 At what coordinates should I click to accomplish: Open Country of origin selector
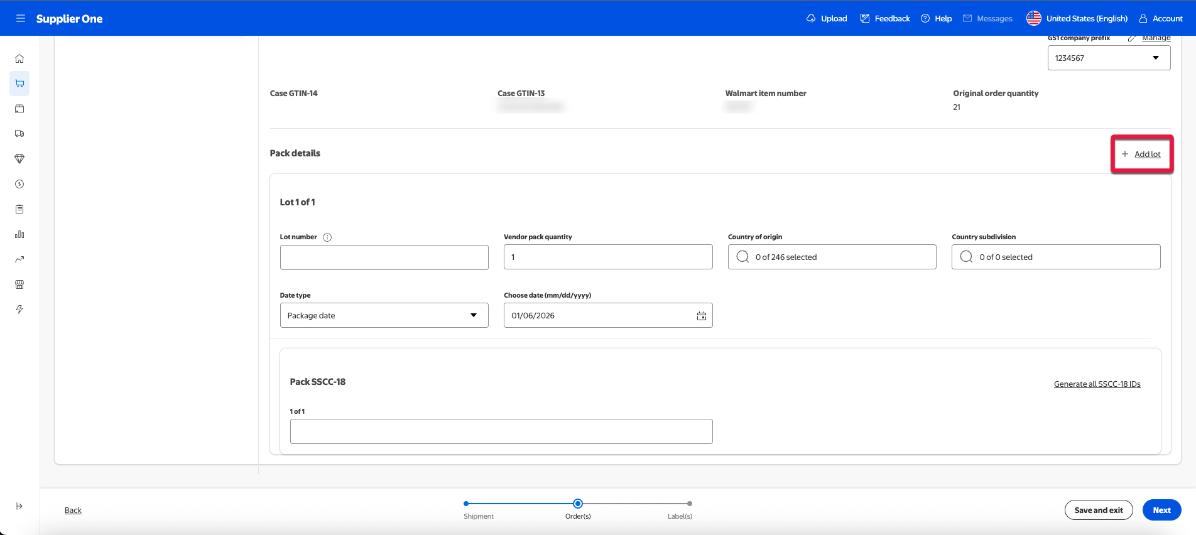coord(832,257)
